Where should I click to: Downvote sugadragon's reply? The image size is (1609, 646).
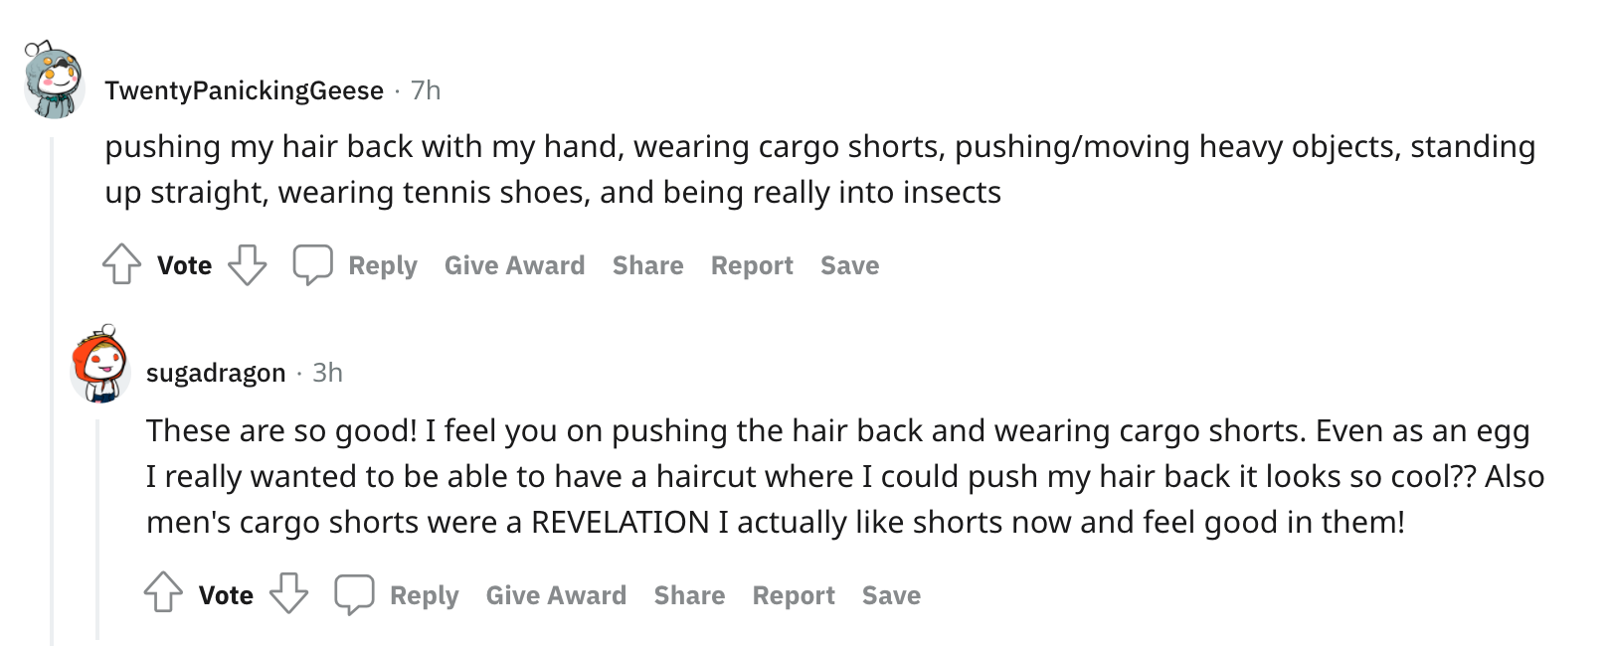(x=289, y=593)
